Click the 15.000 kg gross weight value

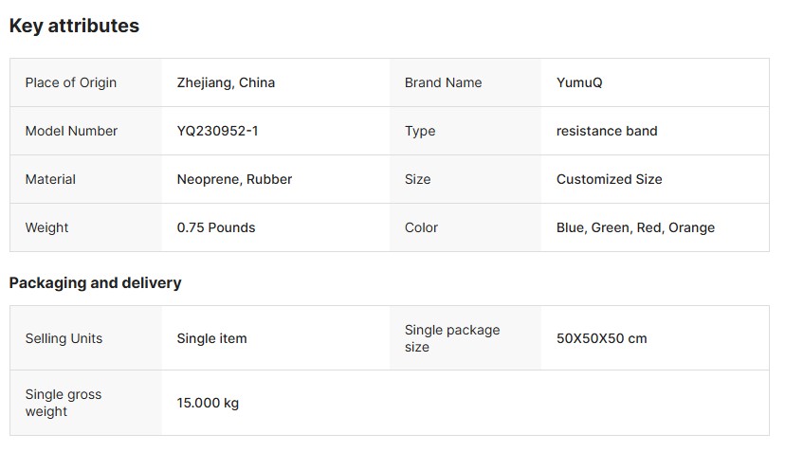pyautogui.click(x=208, y=403)
